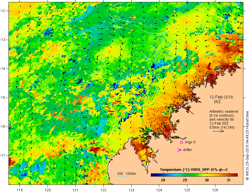Screen dimensions: 249x193
Task: Click the longitude axis label '125'
Action: (187, 190)
